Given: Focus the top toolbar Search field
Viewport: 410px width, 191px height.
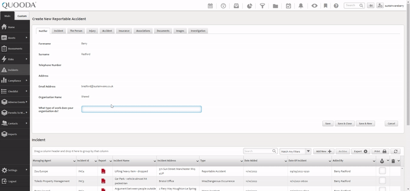Looking at the screenshot, I should tap(354, 6).
